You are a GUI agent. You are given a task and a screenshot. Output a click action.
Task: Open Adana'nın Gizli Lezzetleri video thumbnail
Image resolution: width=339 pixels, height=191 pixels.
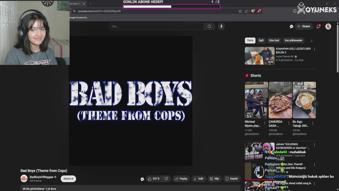260,56
